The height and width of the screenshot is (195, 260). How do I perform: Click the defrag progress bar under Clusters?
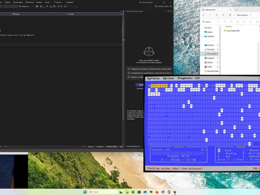178,153
